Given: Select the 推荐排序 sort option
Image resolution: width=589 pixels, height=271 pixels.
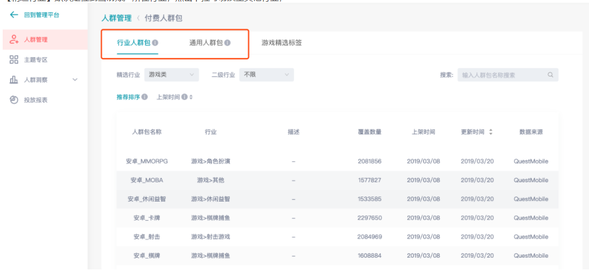Looking at the screenshot, I should (x=129, y=97).
